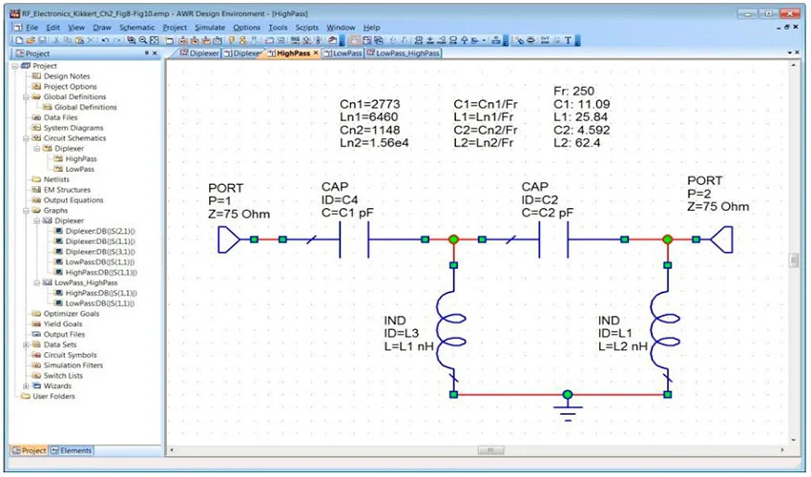This screenshot has height=477, width=811.
Task: Collapse the Global Definitions tree folder
Action: [24, 97]
